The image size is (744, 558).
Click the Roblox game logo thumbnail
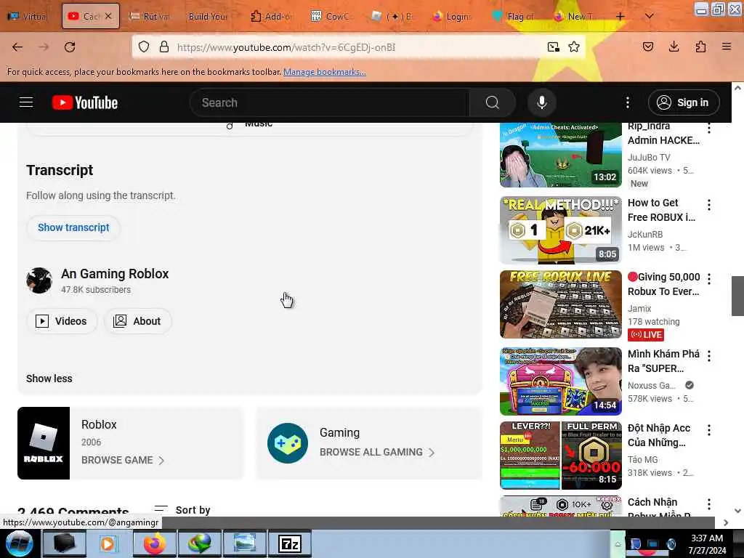point(44,443)
